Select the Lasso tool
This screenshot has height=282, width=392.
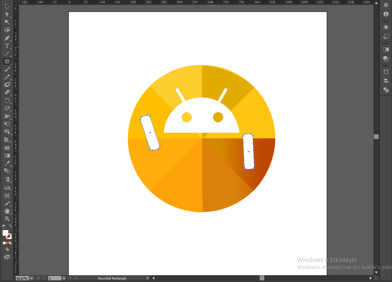coord(7,30)
